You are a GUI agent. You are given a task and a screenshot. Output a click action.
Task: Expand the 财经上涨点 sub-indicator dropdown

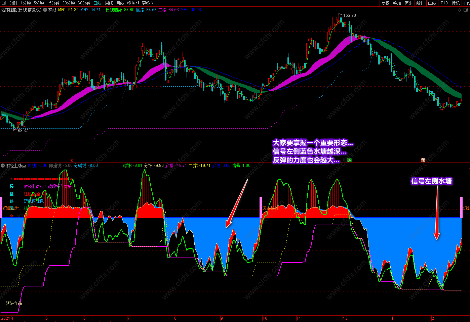point(3,166)
